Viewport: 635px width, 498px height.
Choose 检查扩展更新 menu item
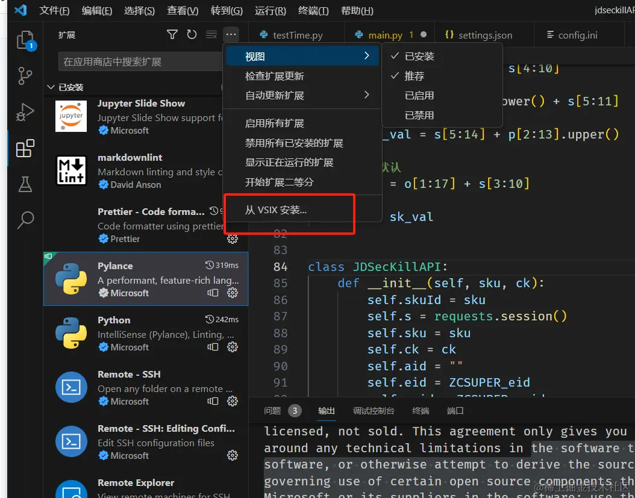(x=302, y=76)
